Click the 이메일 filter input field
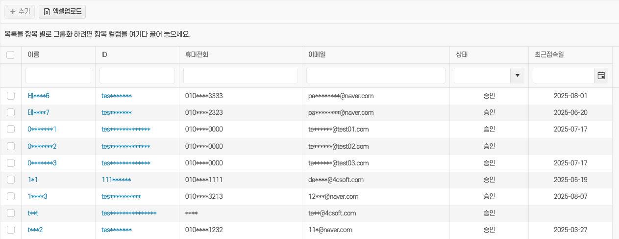The height and width of the screenshot is (239, 619). click(376, 76)
